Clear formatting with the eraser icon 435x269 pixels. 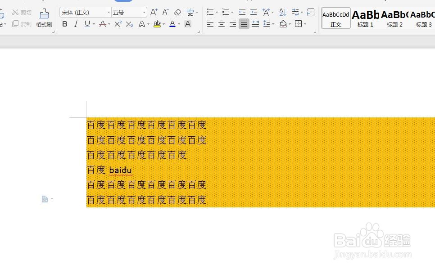(x=177, y=12)
